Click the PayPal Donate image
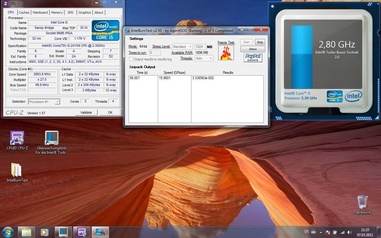This screenshot has width=381, height=238. 253,57
